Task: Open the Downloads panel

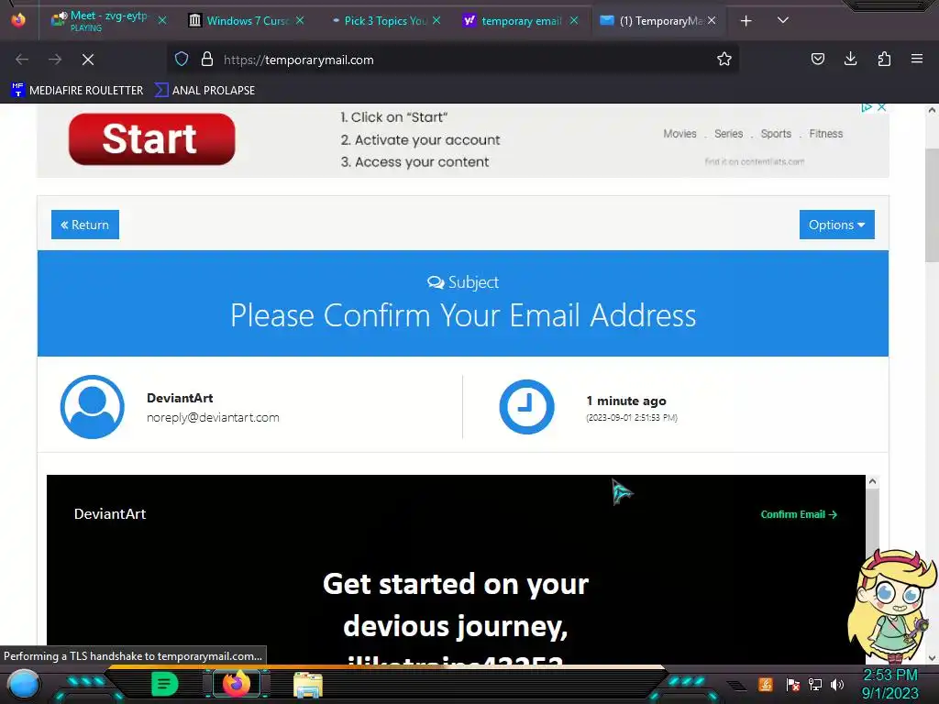Action: point(850,60)
